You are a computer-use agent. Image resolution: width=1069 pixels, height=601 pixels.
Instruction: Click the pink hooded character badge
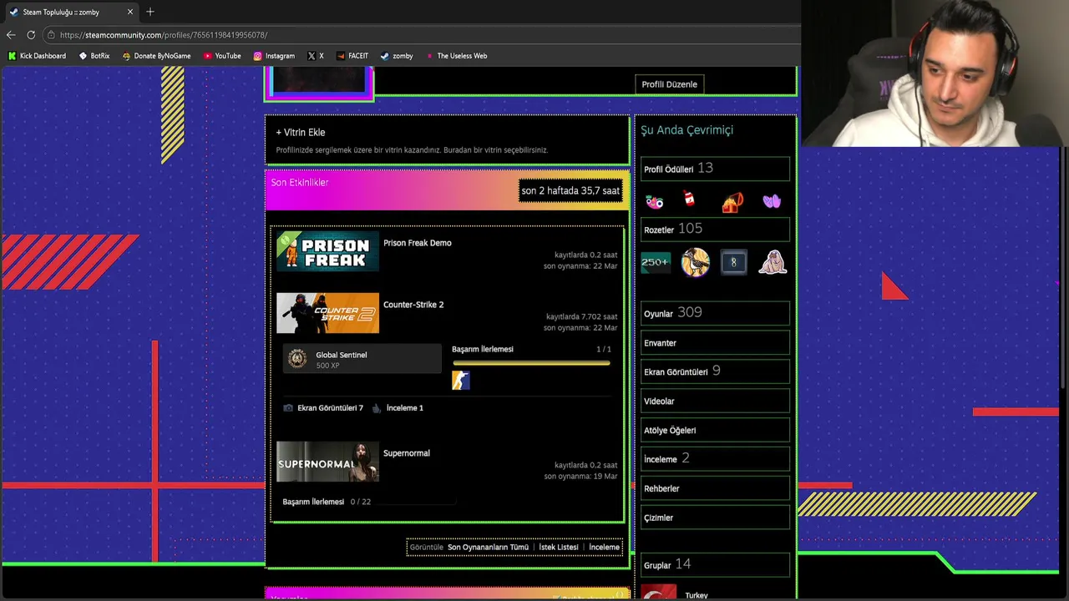pos(773,262)
